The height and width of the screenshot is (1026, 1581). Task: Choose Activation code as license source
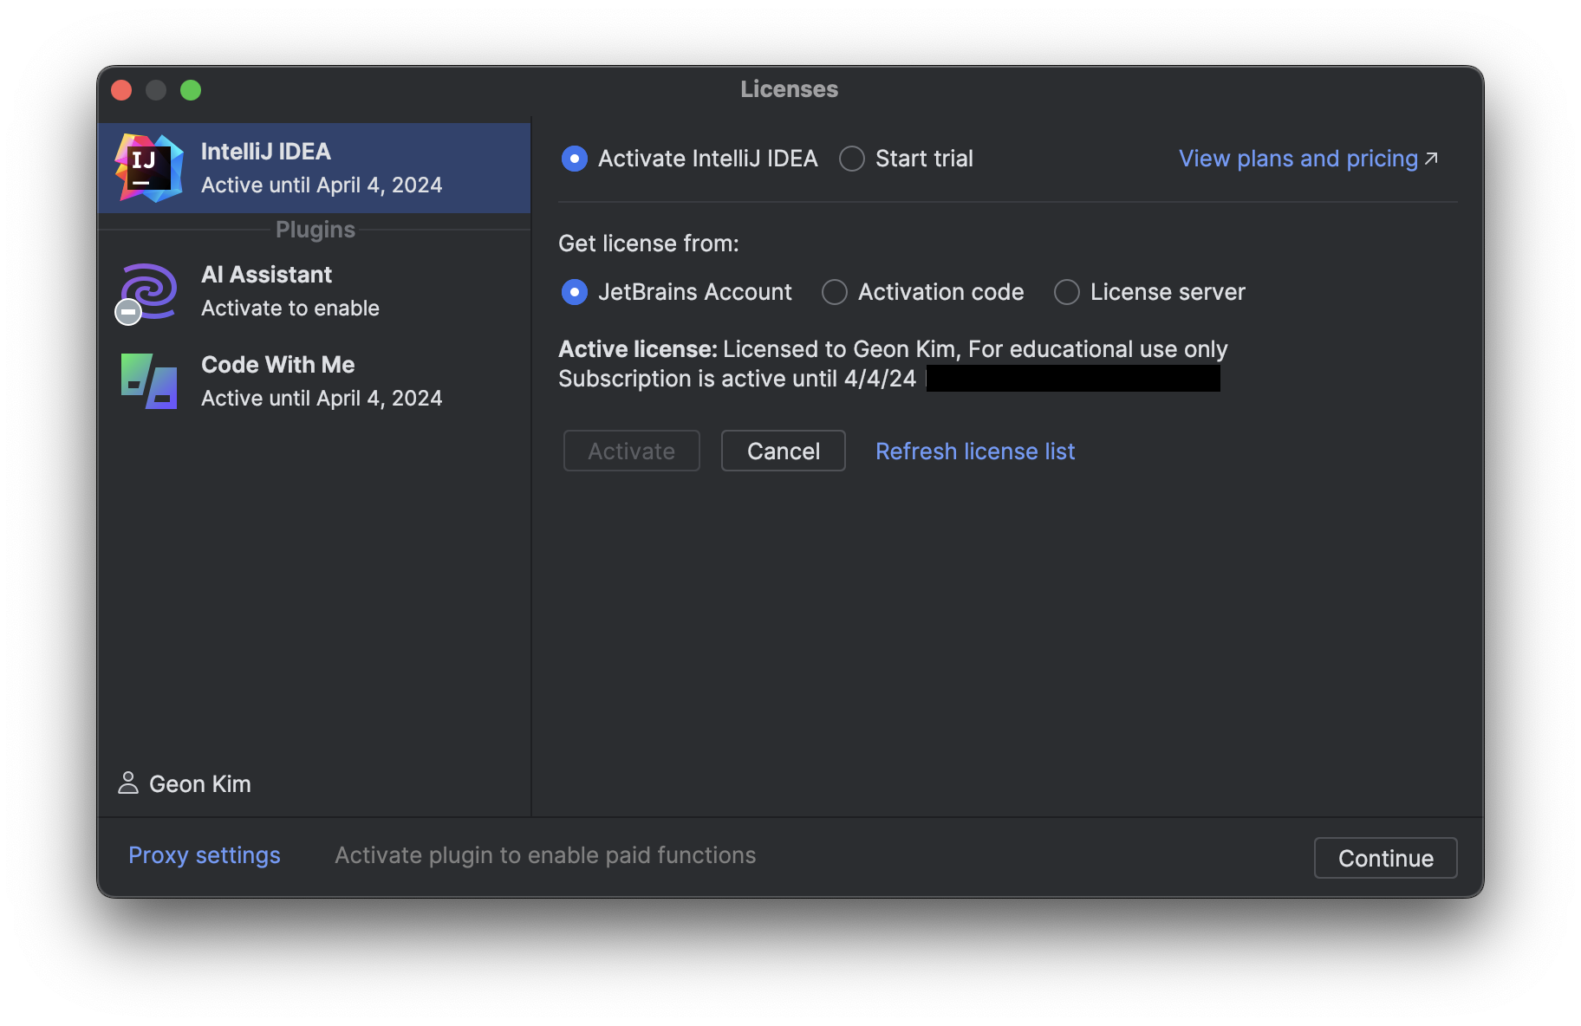(x=835, y=292)
